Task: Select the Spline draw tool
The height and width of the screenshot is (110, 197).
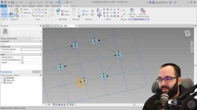Action: click(34, 16)
